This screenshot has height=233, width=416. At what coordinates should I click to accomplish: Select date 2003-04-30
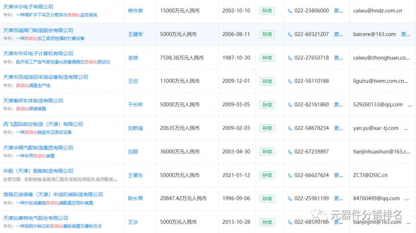(x=236, y=152)
